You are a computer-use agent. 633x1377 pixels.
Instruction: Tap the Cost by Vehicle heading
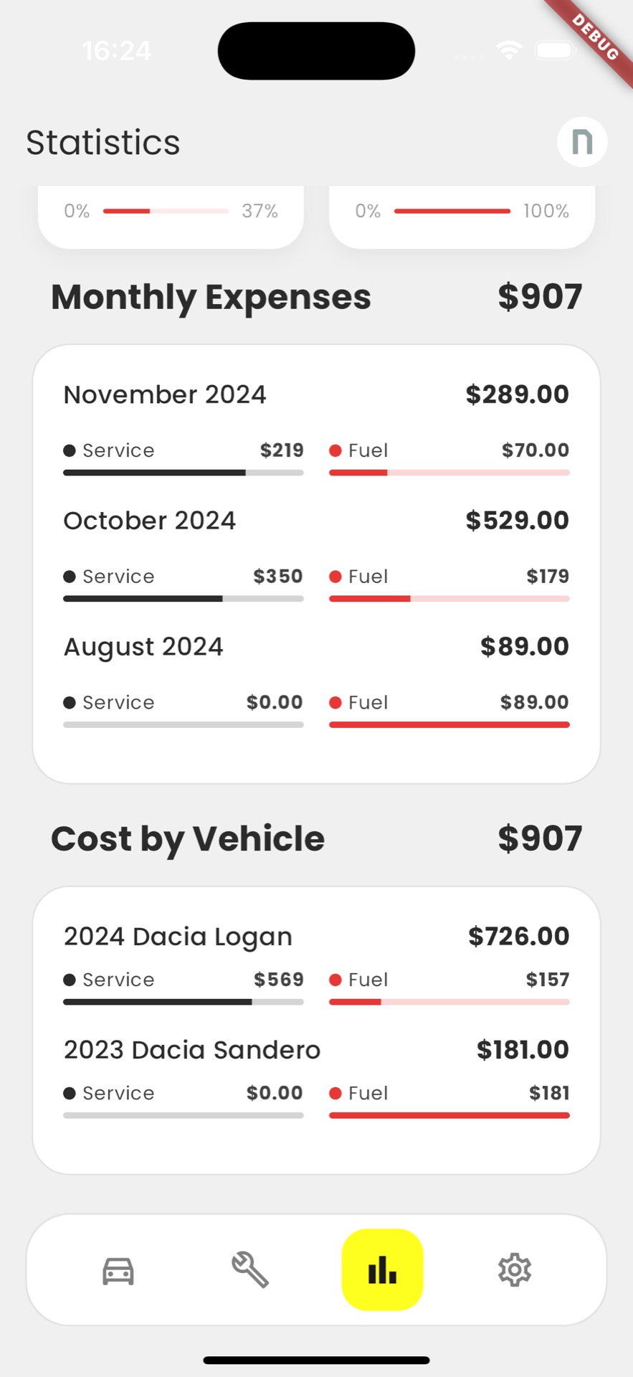(188, 839)
